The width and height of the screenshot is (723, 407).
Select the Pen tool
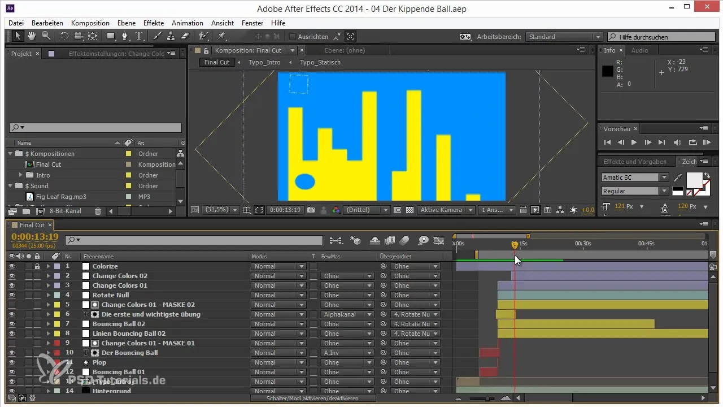click(126, 36)
